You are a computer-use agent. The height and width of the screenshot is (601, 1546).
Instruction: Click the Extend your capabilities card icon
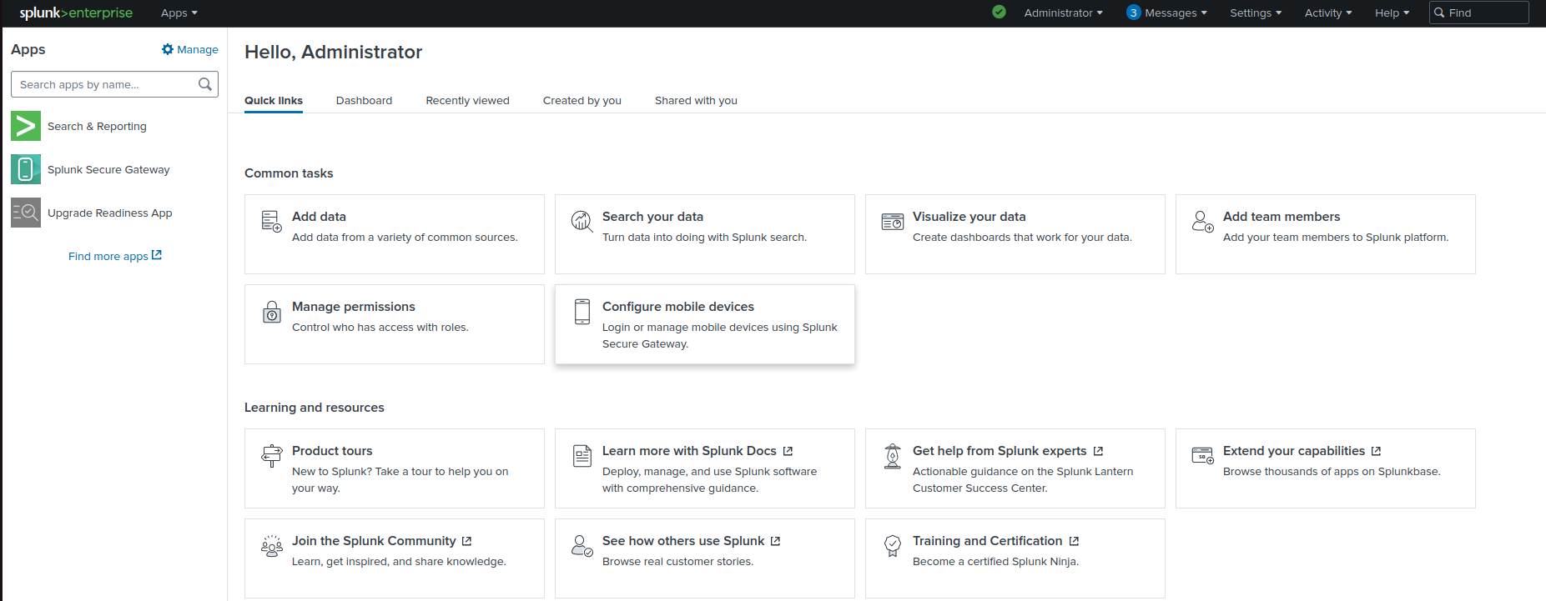(1202, 455)
